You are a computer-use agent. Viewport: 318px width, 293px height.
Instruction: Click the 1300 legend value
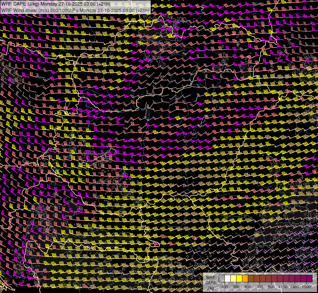coord(295,287)
